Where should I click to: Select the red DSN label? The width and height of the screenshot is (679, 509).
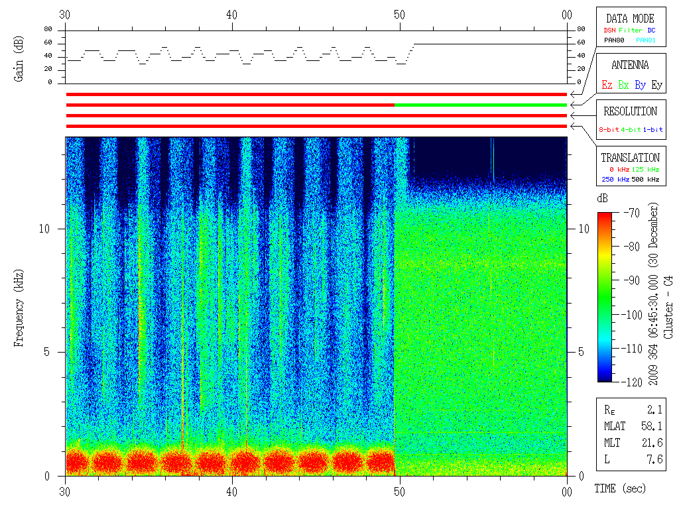[609, 30]
